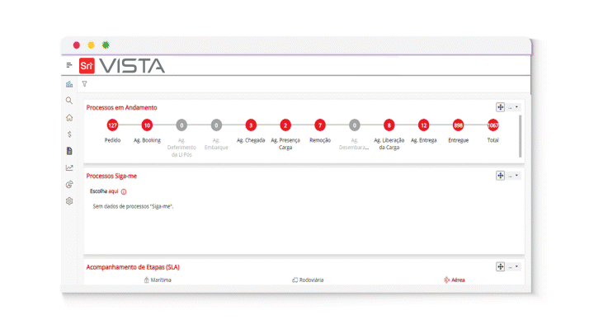Viewport: 594px width, 334px height.
Task: Expand the Processos em Andamento panel options dropdown
Action: [x=513, y=107]
